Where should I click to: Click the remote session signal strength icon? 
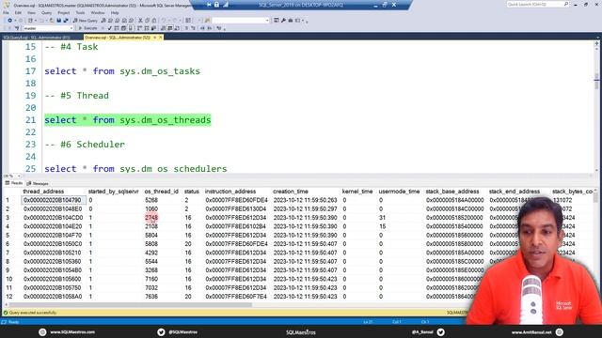tap(226, 5)
